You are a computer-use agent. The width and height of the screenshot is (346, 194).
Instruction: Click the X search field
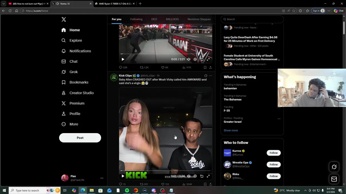[x=252, y=19]
